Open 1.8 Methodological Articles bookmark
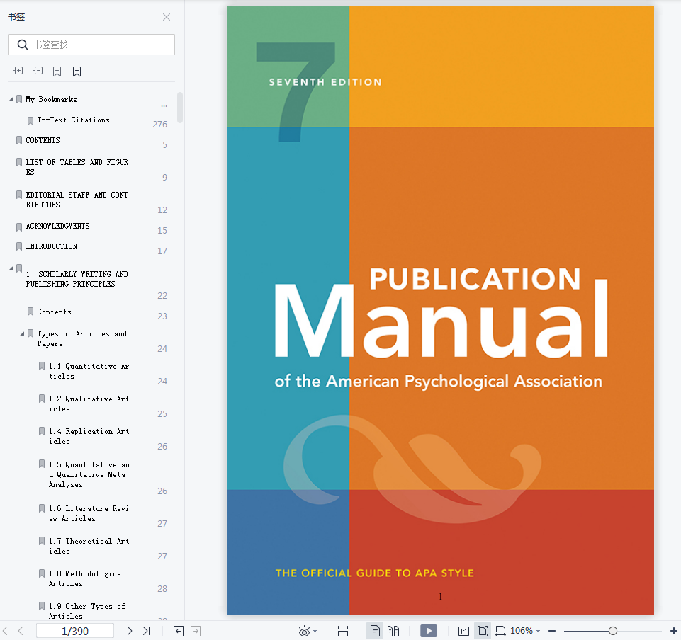Screen dimensions: 681x640 click(87, 578)
